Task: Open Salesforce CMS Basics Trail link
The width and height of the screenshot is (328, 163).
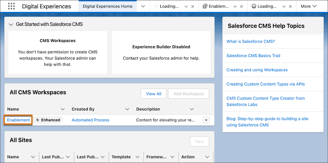Action: [253, 56]
